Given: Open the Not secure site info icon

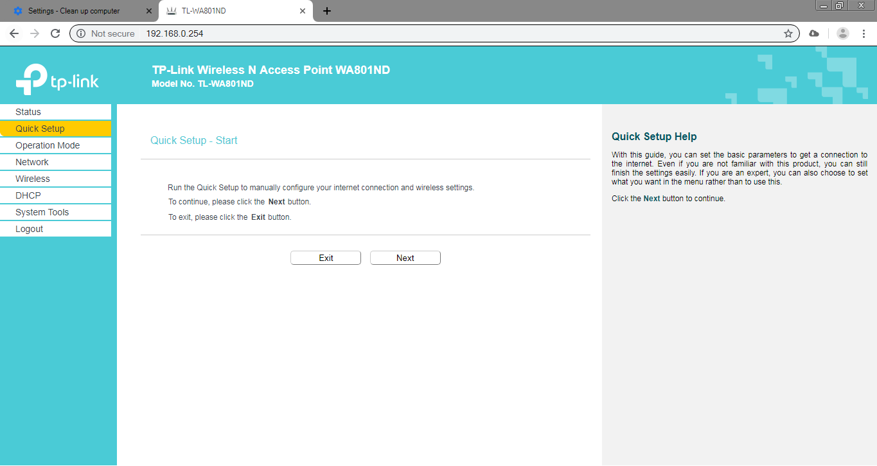Looking at the screenshot, I should coord(81,33).
